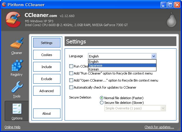Switch to the Exclude tab

coord(47,79)
